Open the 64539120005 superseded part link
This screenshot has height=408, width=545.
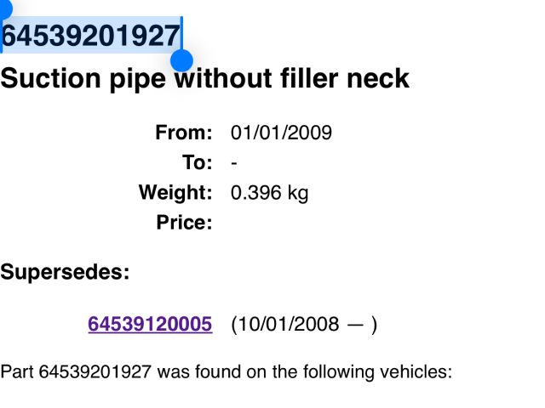(150, 324)
